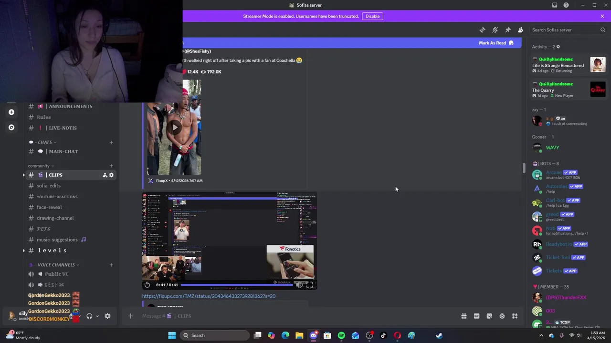Select the (DPS)ThunderEXX member

[x=569, y=298]
